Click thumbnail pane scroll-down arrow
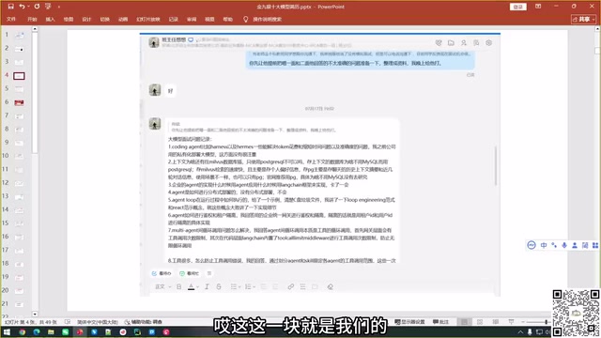The image size is (601, 338). [x=35, y=315]
